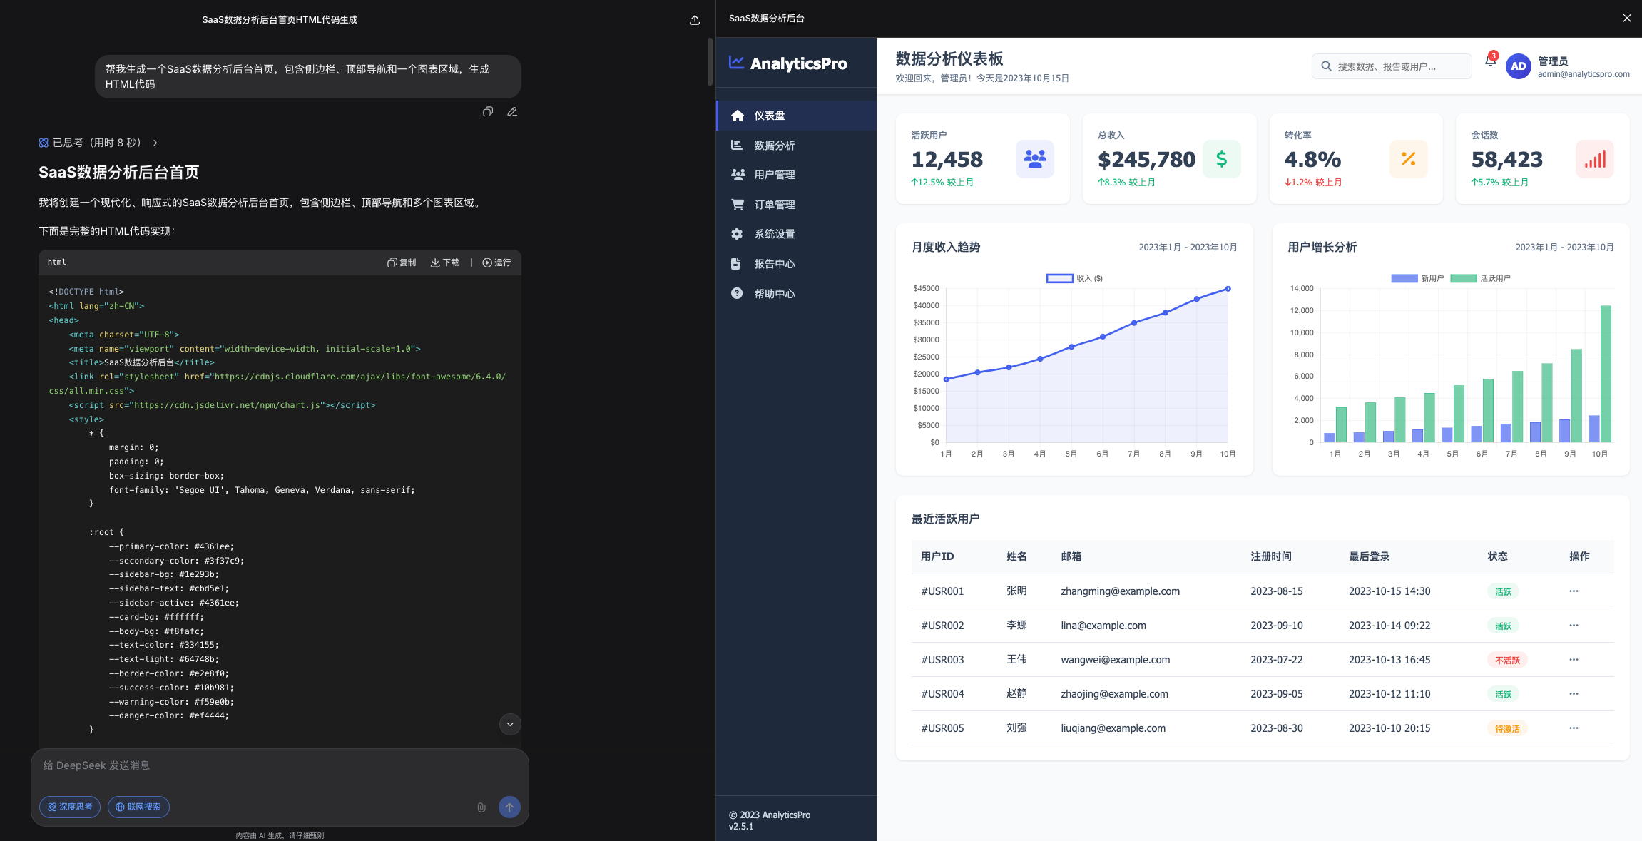The height and width of the screenshot is (841, 1642).
Task: Click the copy message icon under prompt
Action: click(x=488, y=112)
